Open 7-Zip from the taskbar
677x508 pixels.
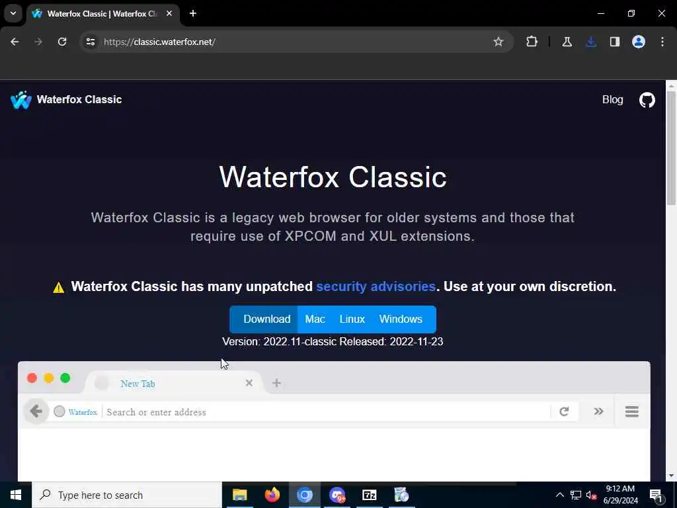[370, 495]
